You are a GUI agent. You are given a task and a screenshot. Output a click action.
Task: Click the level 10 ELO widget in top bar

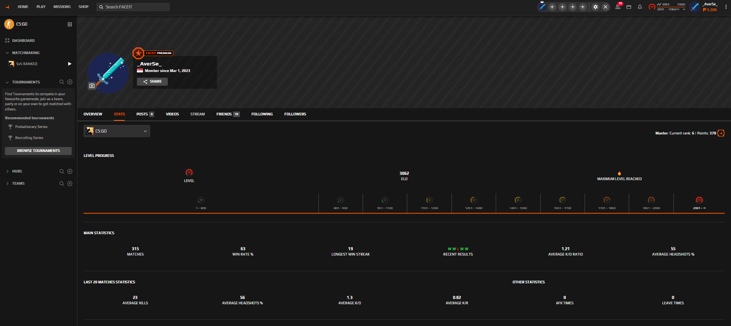(x=667, y=7)
